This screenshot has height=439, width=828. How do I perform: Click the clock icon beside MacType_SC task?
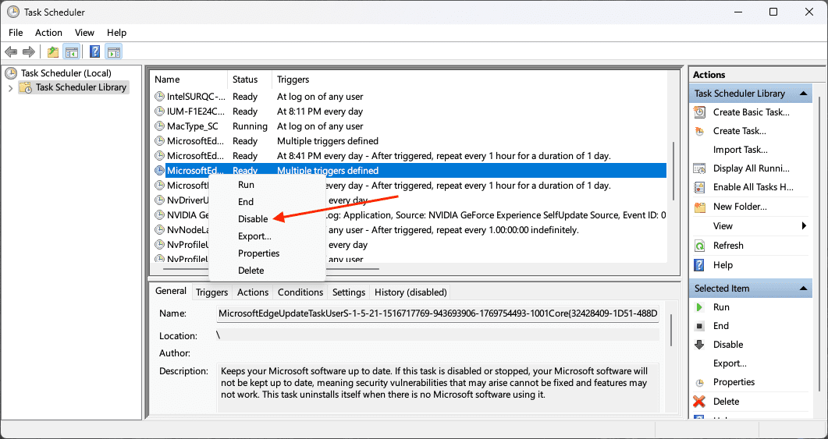[x=159, y=126]
